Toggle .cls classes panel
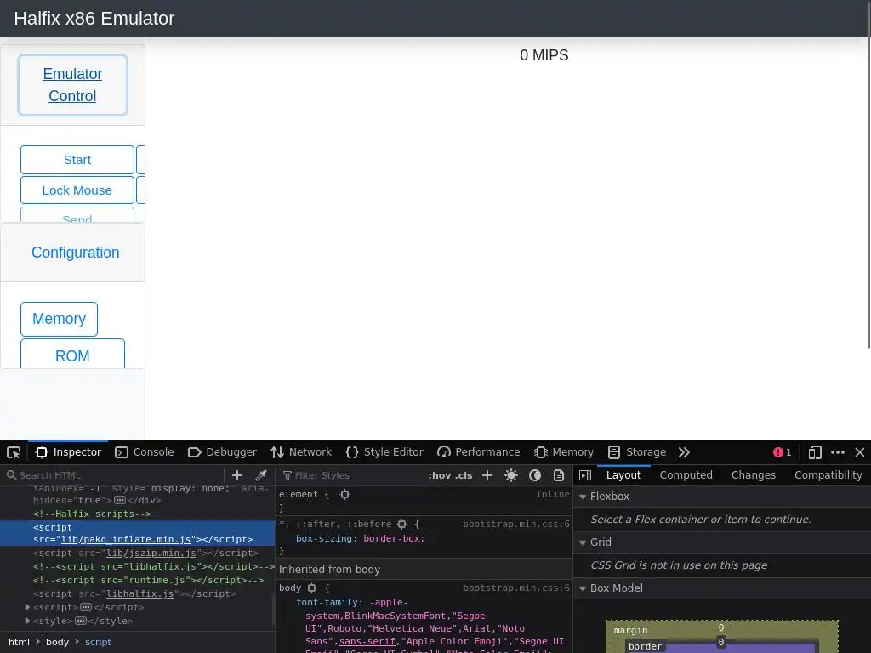The height and width of the screenshot is (653, 871). 464,475
